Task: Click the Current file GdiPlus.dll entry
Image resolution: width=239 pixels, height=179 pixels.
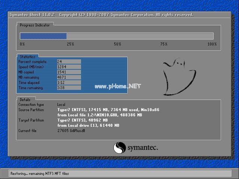Action: click(x=71, y=131)
